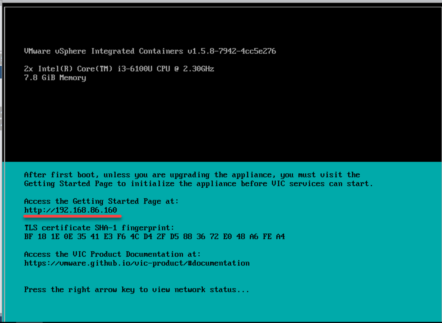Click 'Access the Getting Started Page at:' label

[x=101, y=201]
